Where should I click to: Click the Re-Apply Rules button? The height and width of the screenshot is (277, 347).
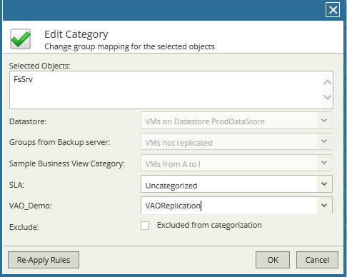44,260
